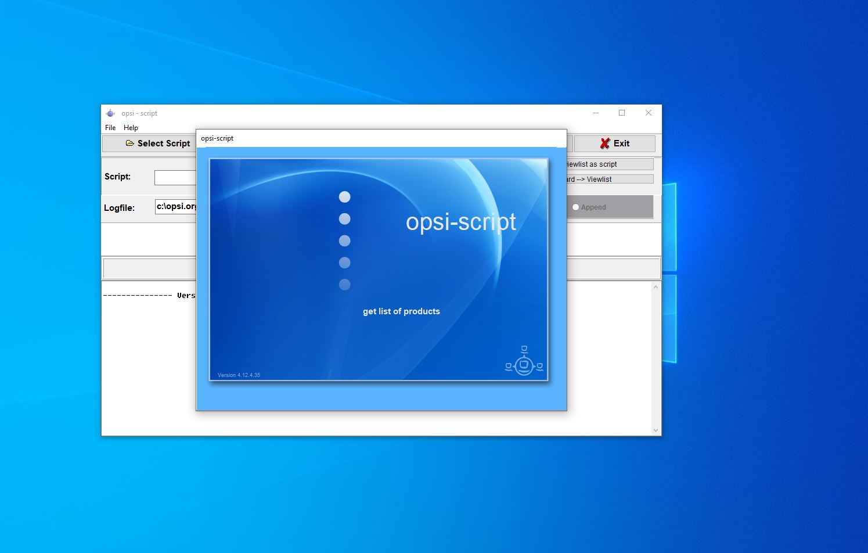Click the opsi-script dialog title bar

tap(381, 138)
